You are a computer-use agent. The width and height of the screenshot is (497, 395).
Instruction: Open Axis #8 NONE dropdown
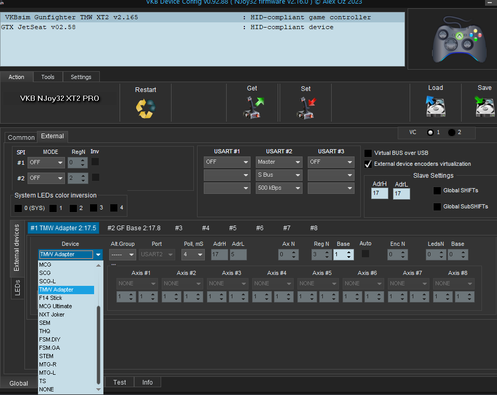[x=453, y=283]
